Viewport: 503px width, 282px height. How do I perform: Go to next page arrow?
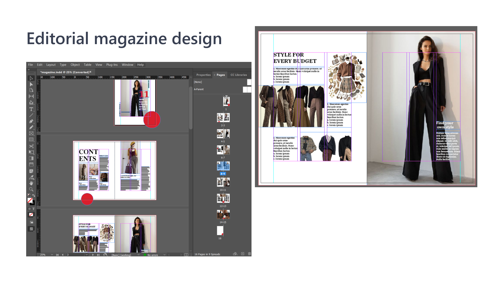(93, 255)
